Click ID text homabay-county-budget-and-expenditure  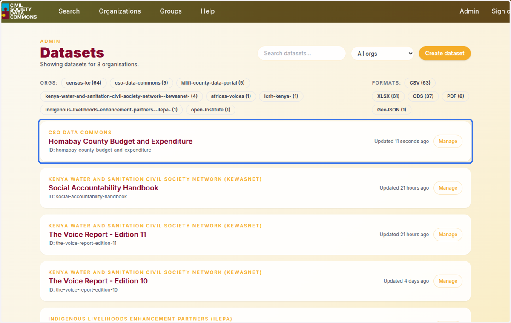(x=100, y=150)
